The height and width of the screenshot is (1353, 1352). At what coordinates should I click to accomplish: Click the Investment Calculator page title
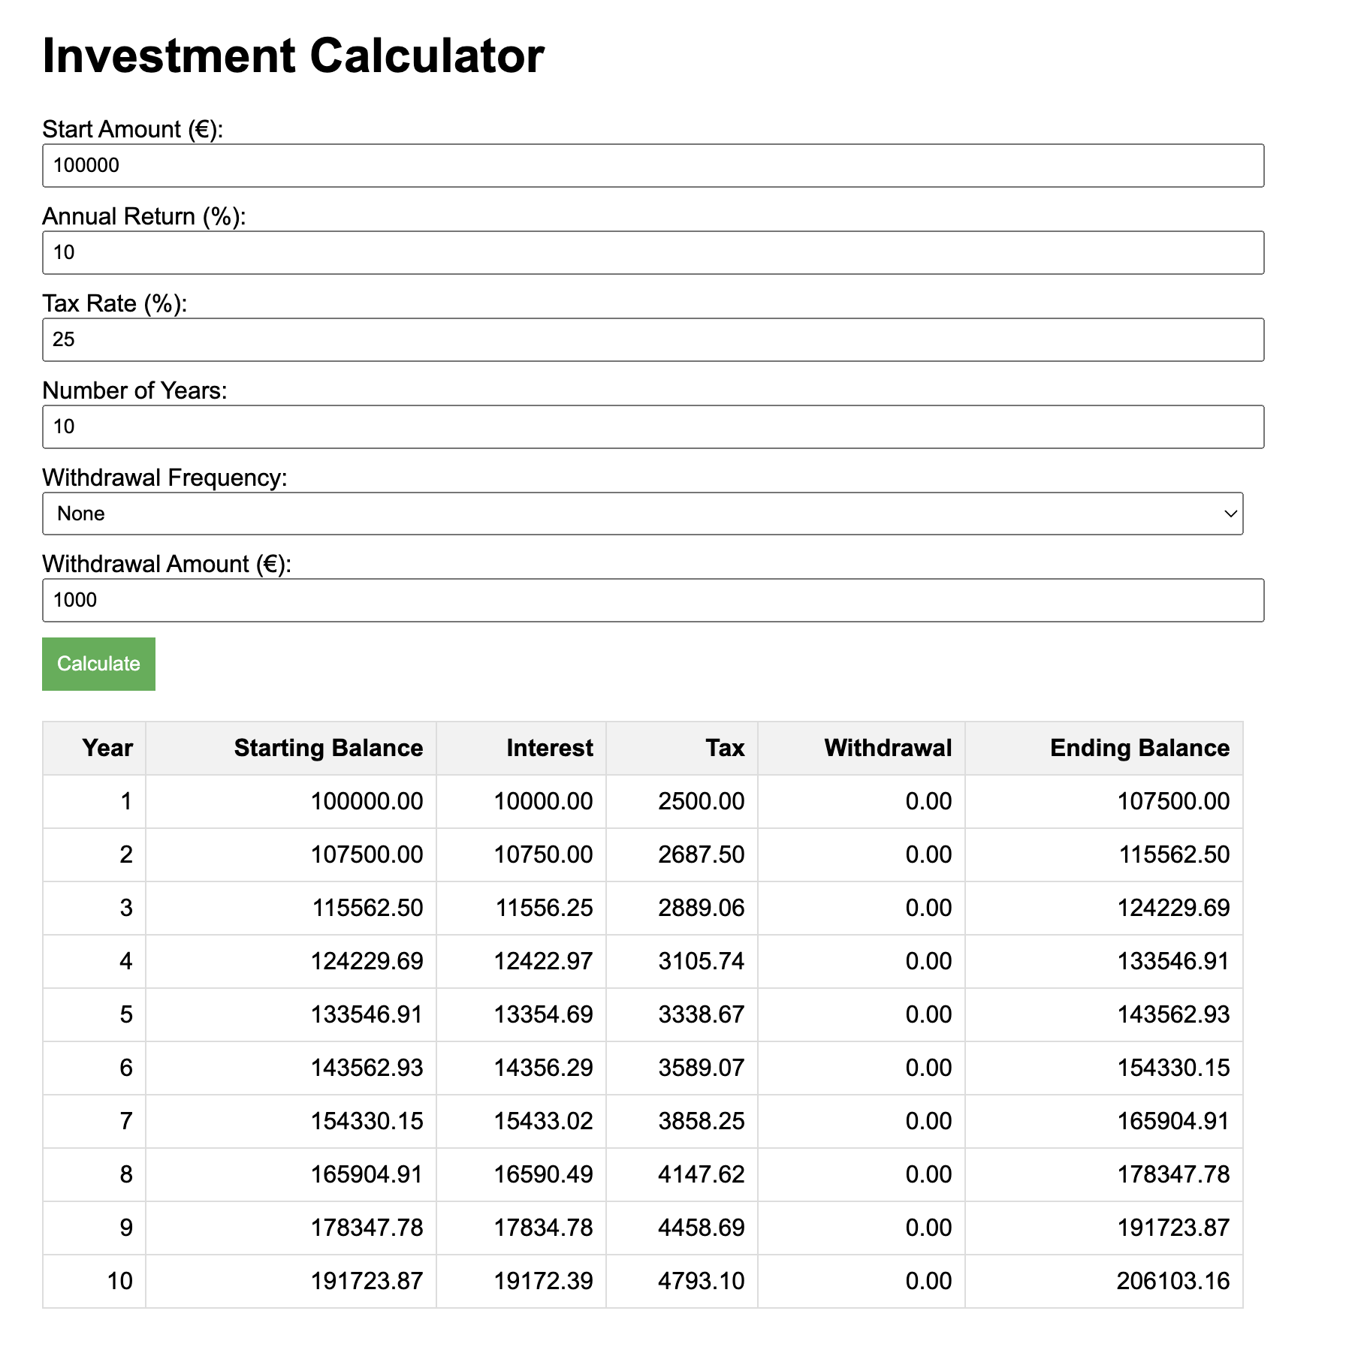[x=292, y=53]
